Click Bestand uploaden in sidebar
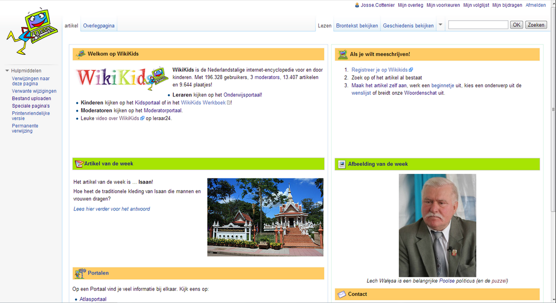Viewport: 556px width, 303px height. tap(31, 98)
